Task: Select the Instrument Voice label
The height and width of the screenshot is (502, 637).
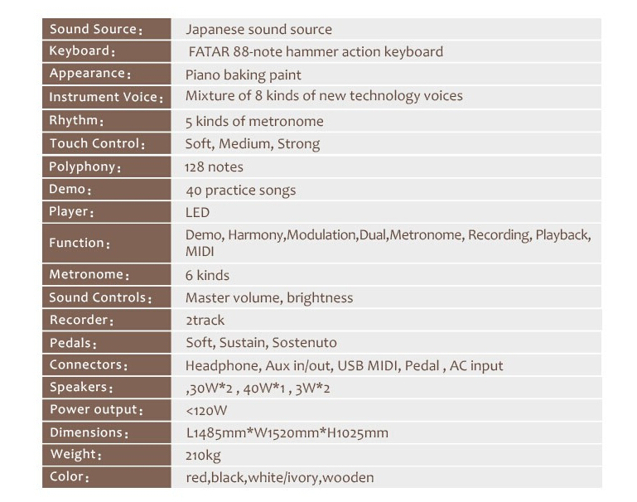Action: coord(105,97)
